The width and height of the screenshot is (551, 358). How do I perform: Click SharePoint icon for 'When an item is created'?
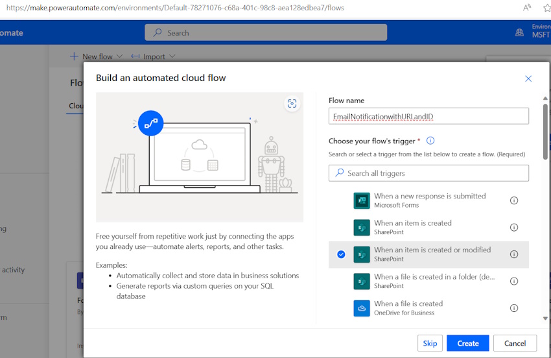362,228
